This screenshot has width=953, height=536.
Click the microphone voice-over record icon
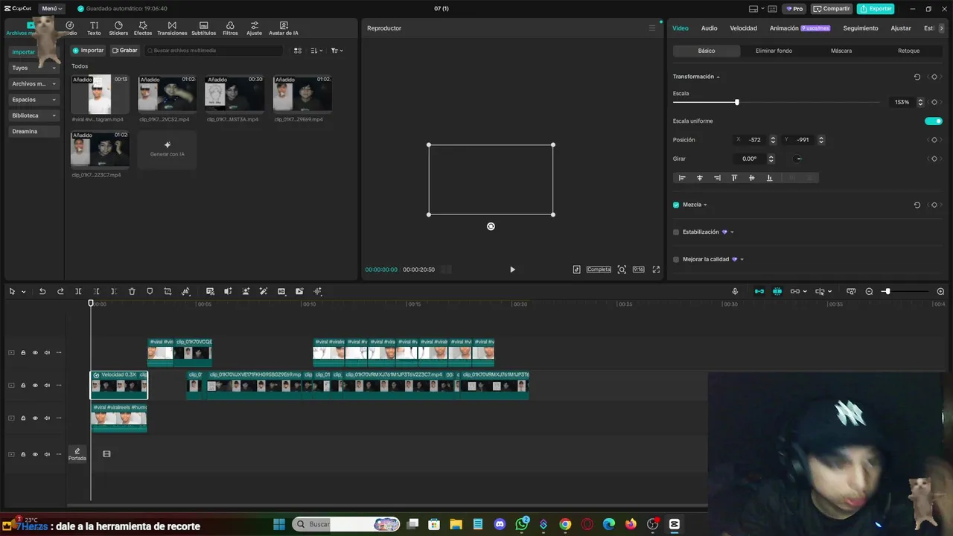click(735, 291)
